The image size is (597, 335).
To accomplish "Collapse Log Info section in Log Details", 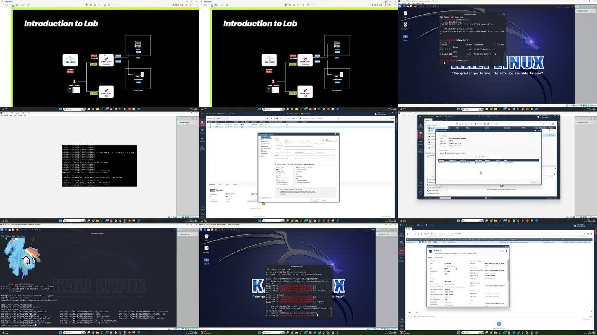I will click(x=465, y=261).
